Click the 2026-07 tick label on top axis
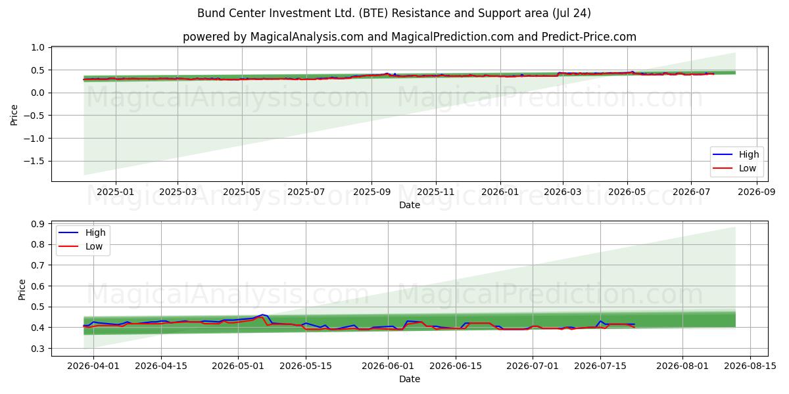The height and width of the screenshot is (394, 789). [691, 192]
